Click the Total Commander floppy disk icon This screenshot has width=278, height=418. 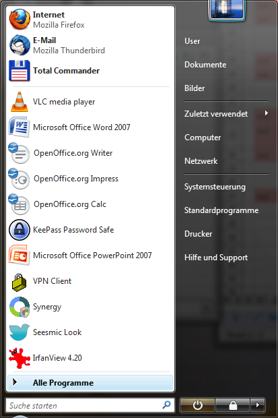20,71
